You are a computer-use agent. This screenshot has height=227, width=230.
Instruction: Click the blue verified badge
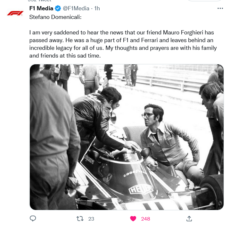pos(58,8)
